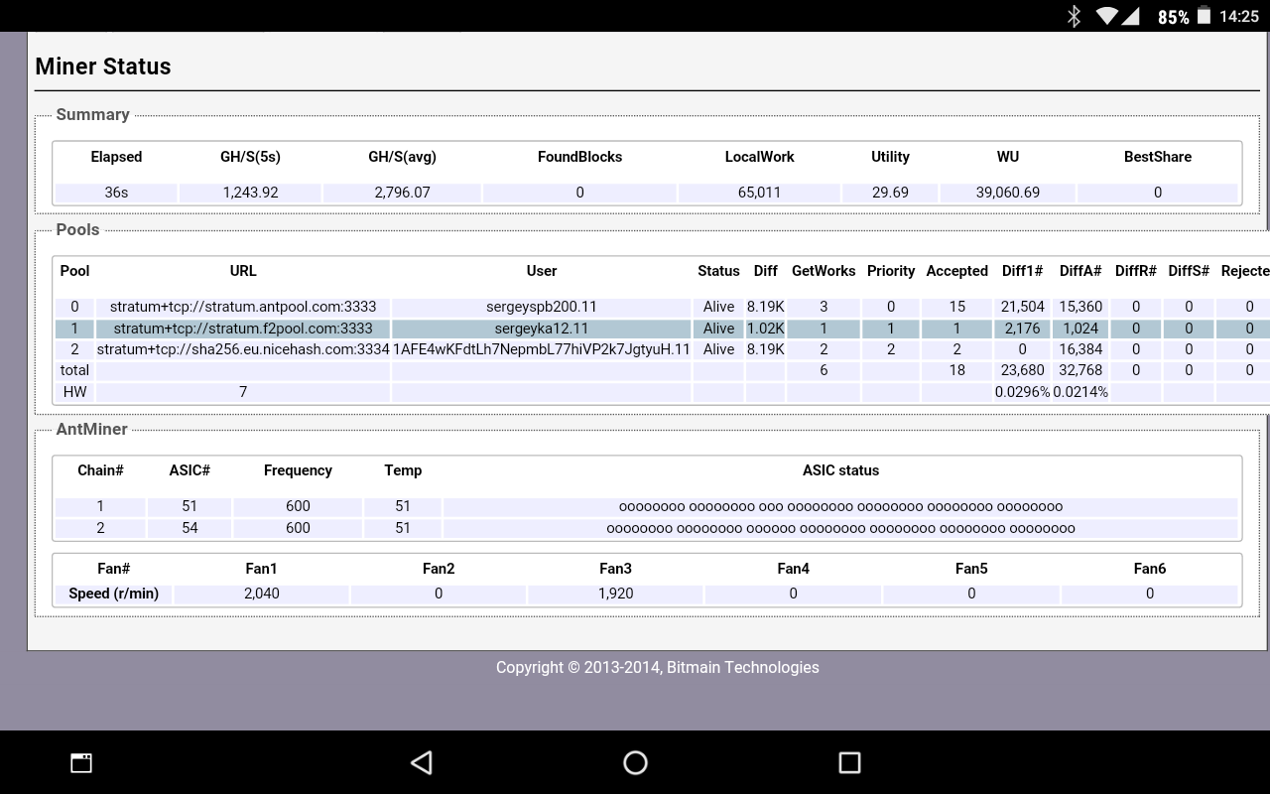Click the Bitmain Technologies copyright text
This screenshot has height=794, width=1270.
[x=657, y=667]
